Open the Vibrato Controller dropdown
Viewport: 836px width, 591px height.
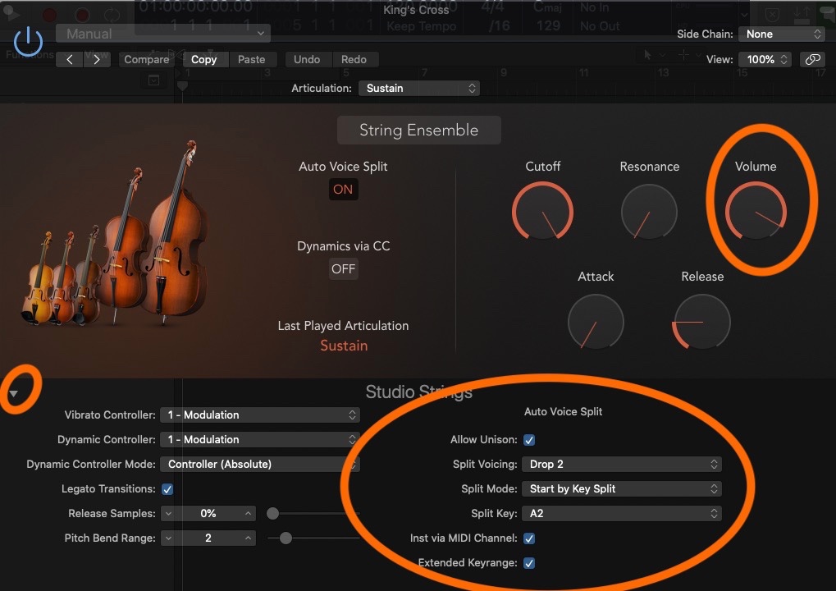pos(259,415)
